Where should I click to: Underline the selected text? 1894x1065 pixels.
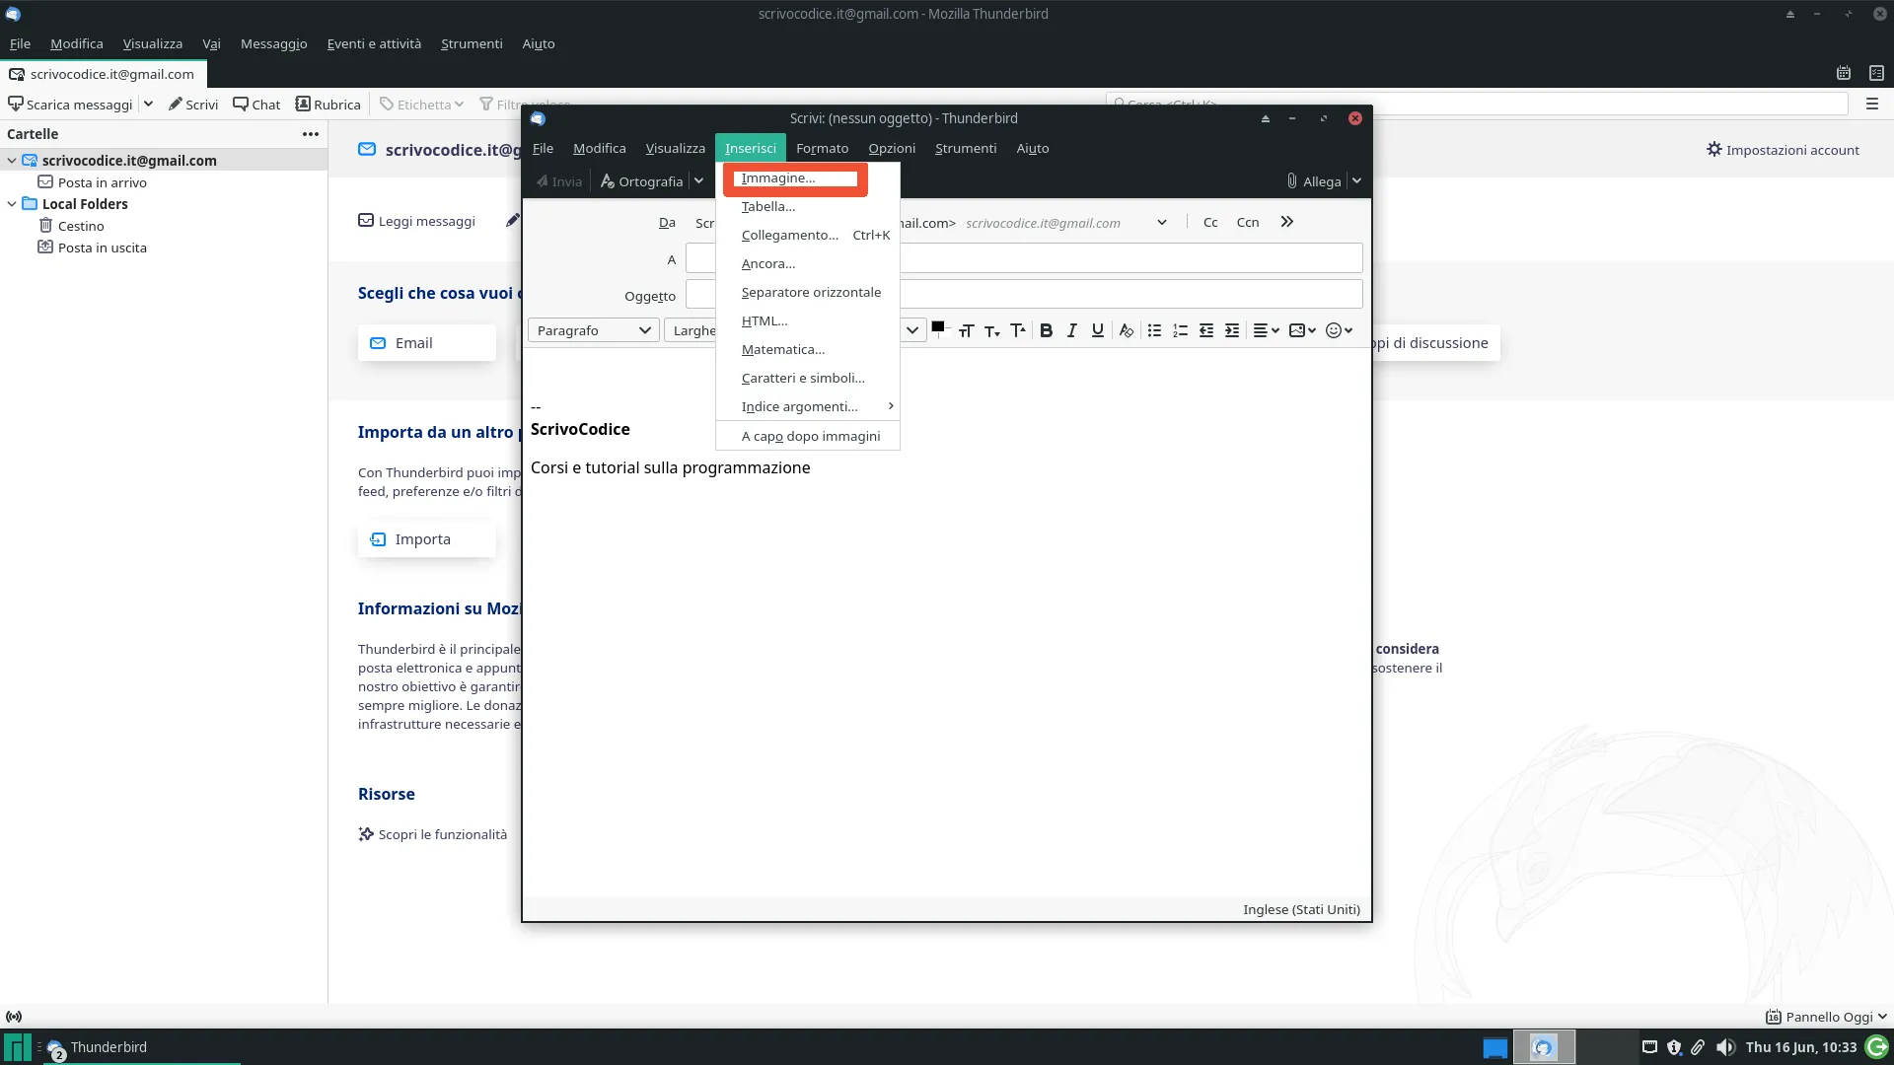pyautogui.click(x=1097, y=330)
